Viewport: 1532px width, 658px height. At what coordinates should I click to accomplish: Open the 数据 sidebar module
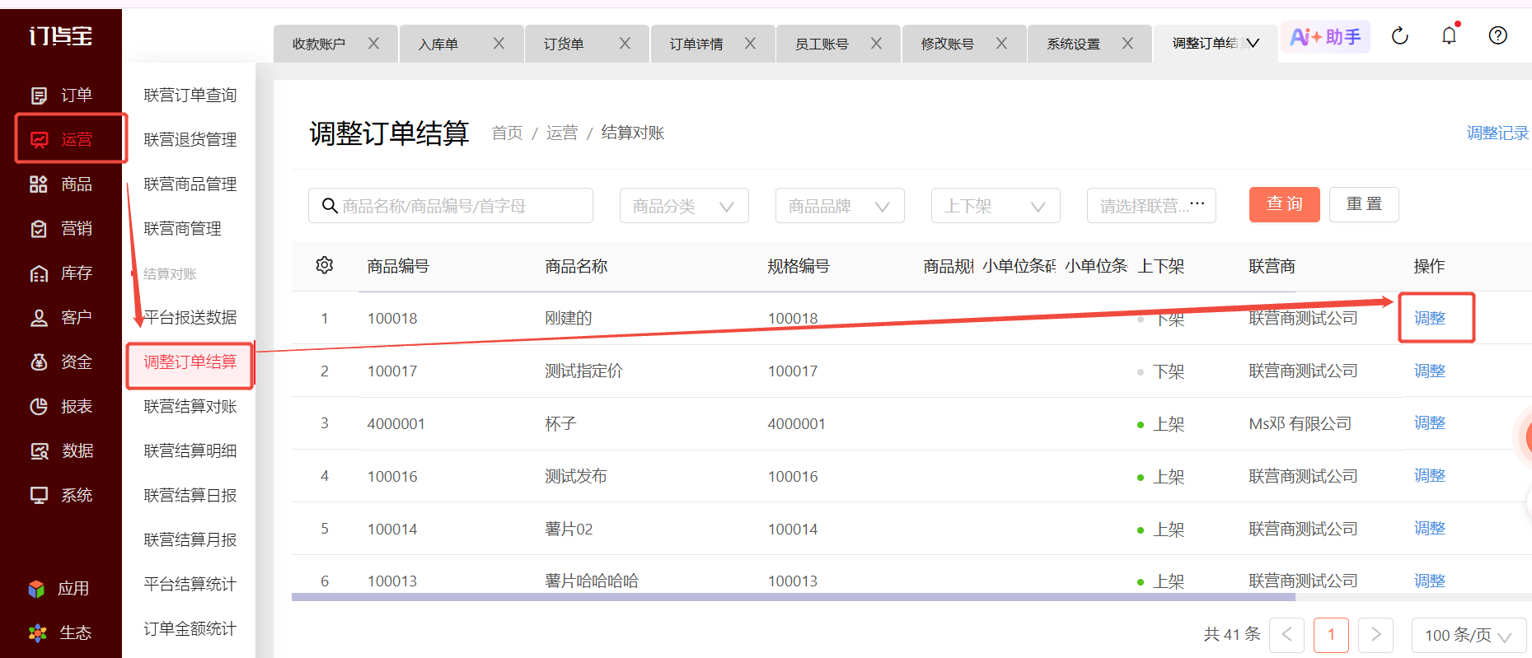61,451
